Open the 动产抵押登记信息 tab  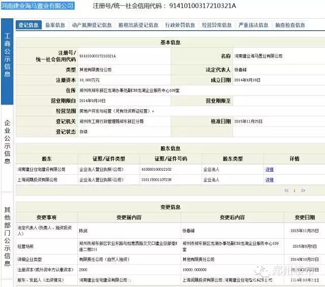pos(92,25)
